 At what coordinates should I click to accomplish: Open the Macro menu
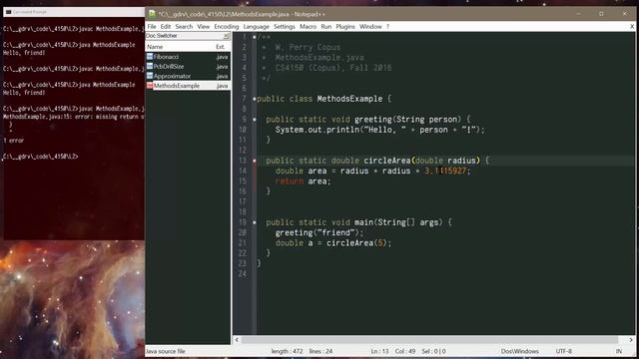[308, 27]
